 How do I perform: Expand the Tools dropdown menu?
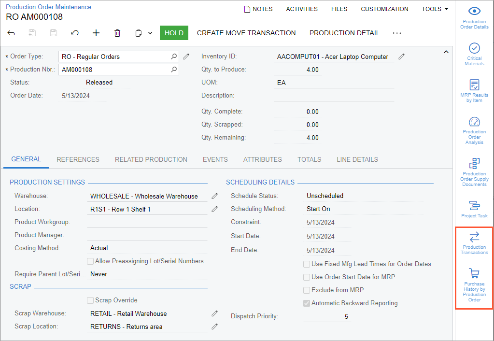pyautogui.click(x=435, y=9)
